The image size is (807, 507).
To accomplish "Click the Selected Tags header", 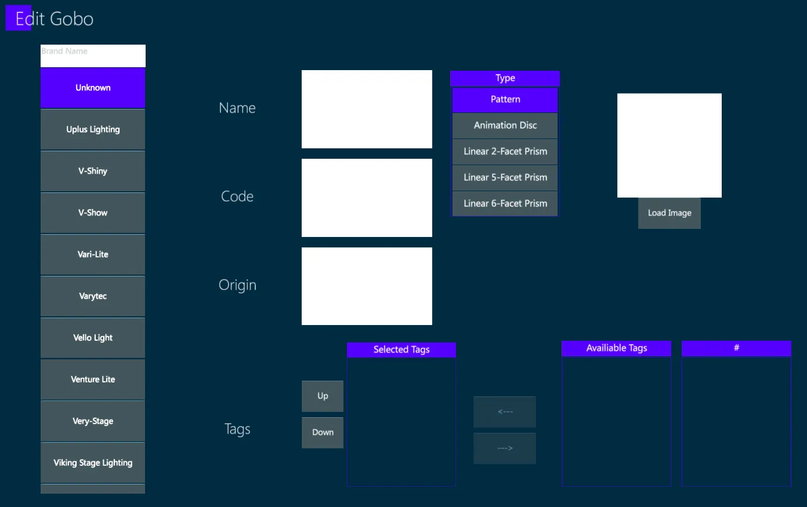I will coord(401,350).
